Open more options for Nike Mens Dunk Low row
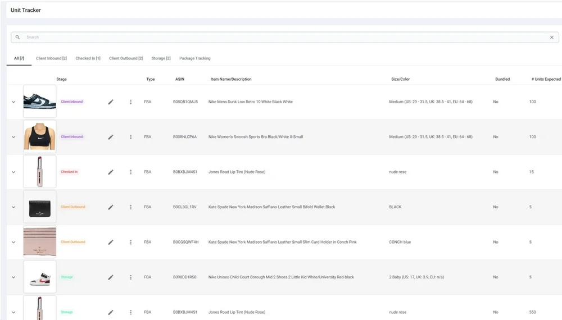 131,102
